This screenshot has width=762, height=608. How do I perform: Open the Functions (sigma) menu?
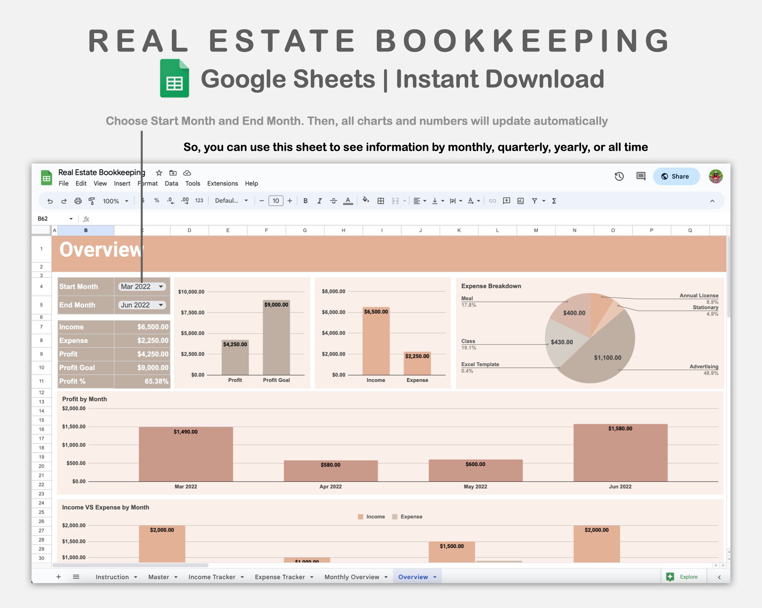[x=554, y=201]
